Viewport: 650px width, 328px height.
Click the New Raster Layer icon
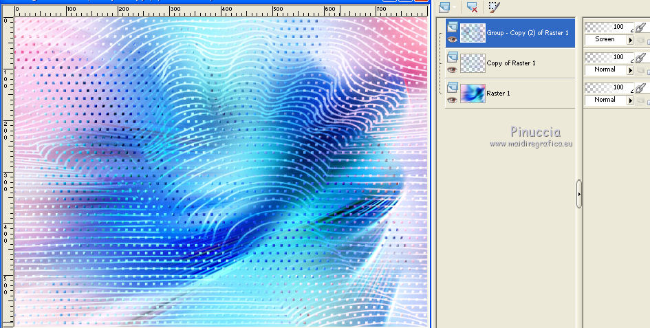tap(444, 7)
